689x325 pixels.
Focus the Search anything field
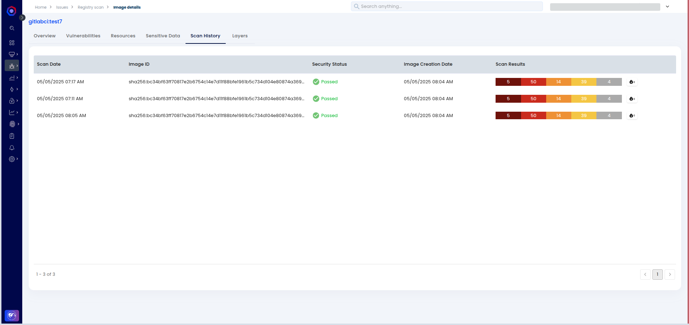pos(447,6)
